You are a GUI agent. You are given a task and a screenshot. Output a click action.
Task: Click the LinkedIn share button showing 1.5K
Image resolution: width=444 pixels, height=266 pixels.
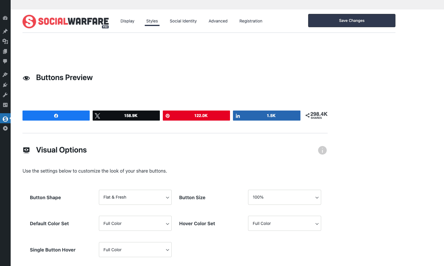[x=267, y=116]
